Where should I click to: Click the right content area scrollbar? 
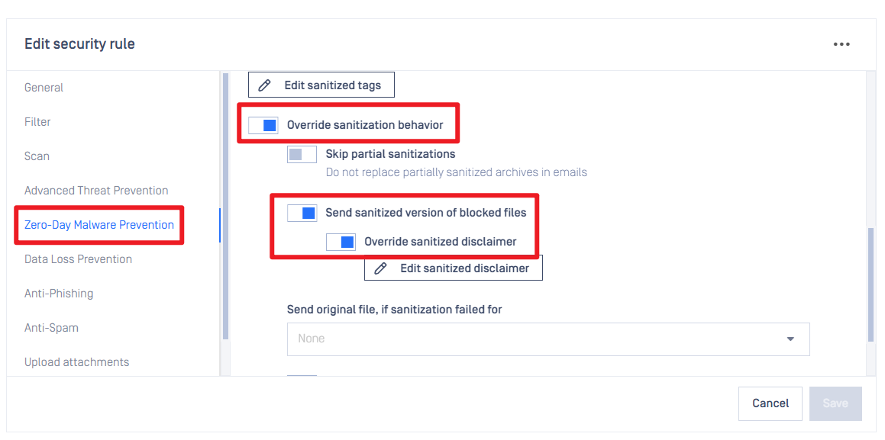[x=870, y=284]
